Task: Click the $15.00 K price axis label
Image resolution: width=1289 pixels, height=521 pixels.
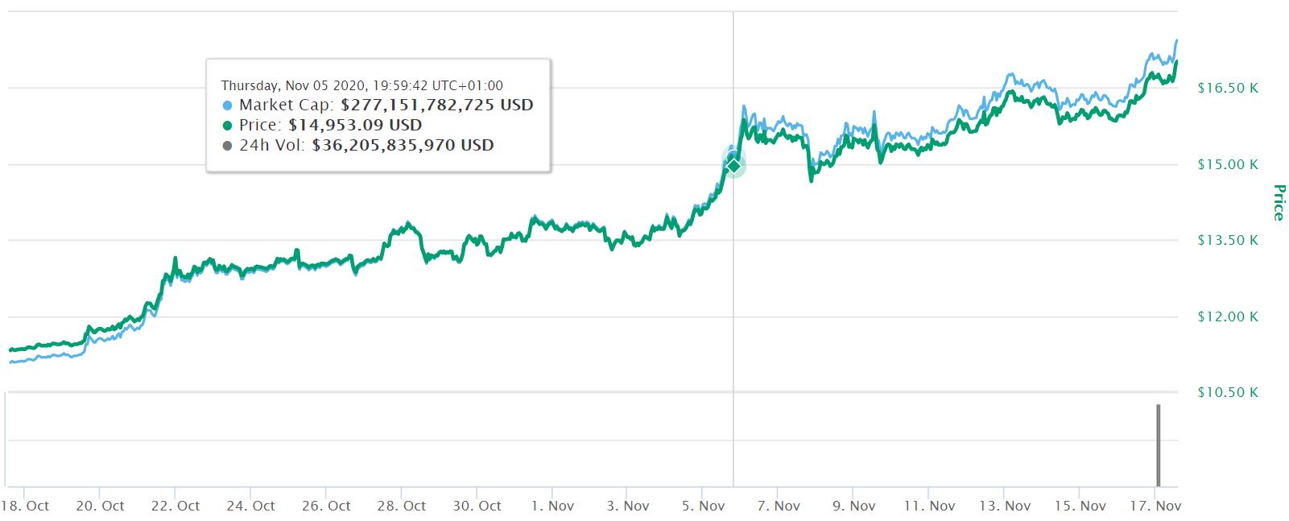Action: tap(1227, 165)
